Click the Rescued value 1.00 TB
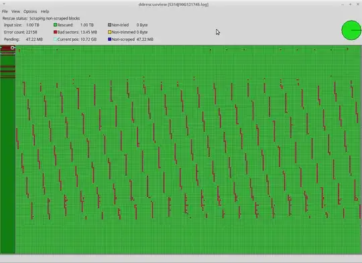The image size is (362, 263). point(86,25)
